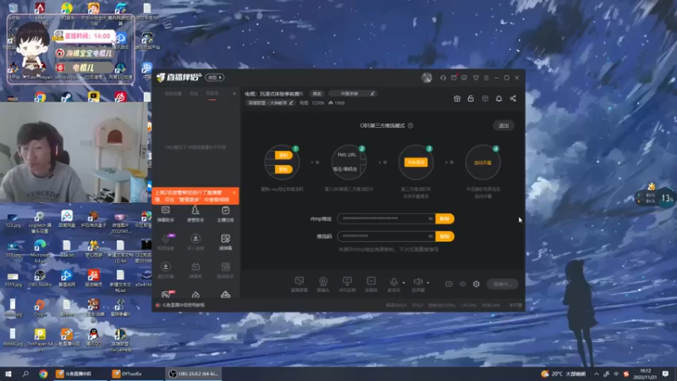
Task: Click the record video icon in bottom toolbar
Action: [449, 284]
